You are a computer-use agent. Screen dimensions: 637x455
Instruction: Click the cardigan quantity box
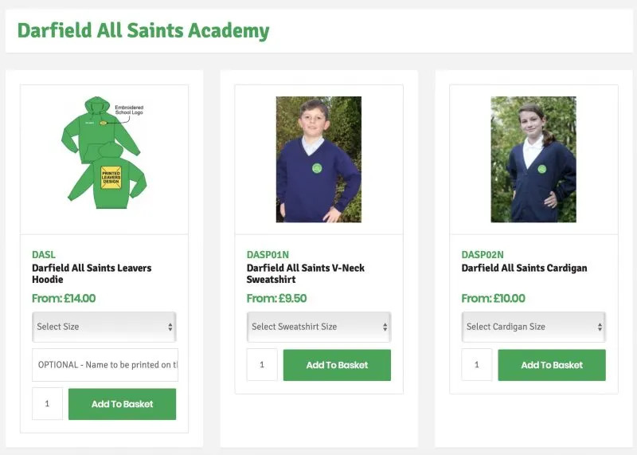pyautogui.click(x=477, y=365)
